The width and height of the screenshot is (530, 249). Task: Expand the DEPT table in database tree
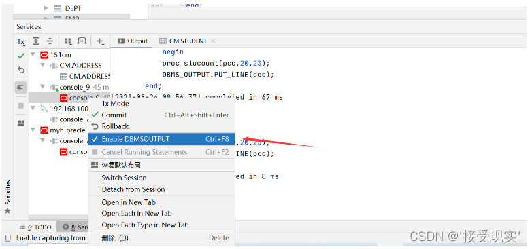[x=46, y=8]
